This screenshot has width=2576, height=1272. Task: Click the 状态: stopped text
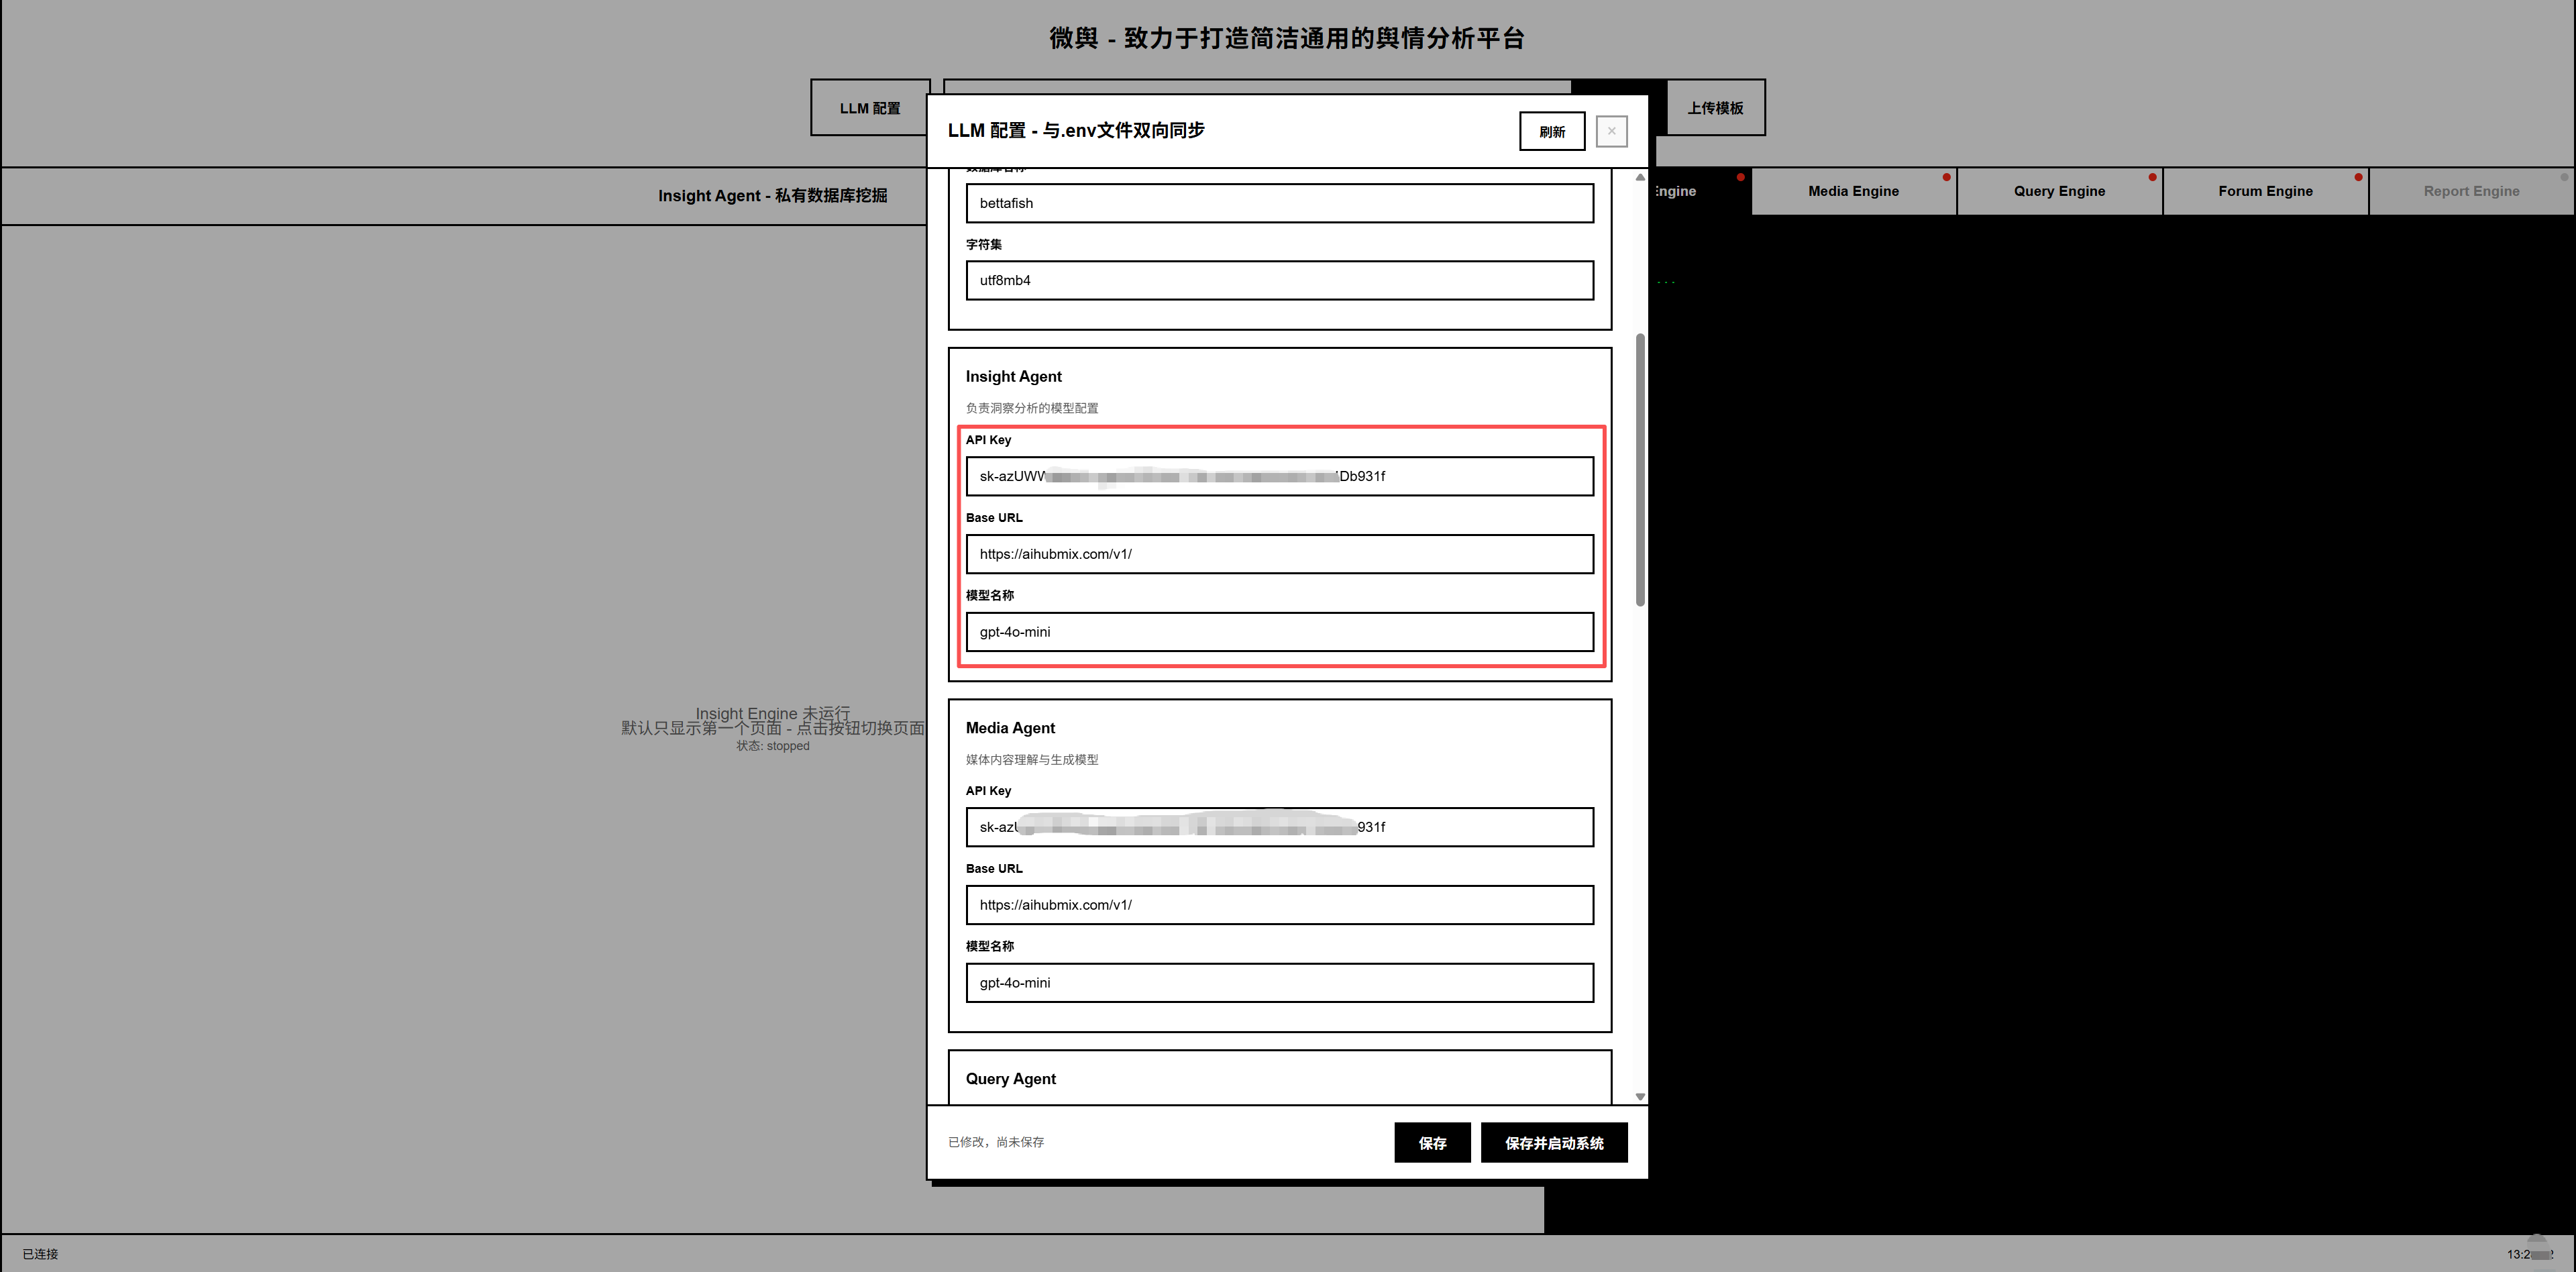click(773, 746)
